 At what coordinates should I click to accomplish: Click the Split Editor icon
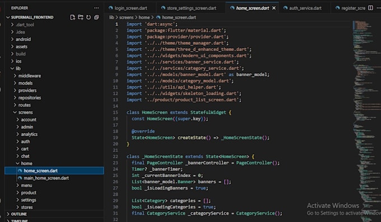[370, 8]
